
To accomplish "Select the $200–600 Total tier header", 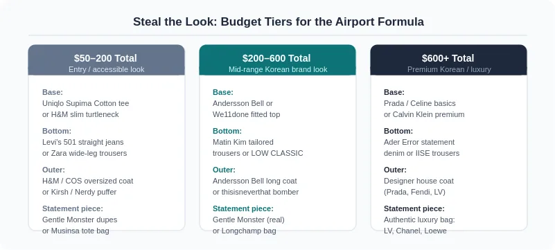I will pos(277,60).
